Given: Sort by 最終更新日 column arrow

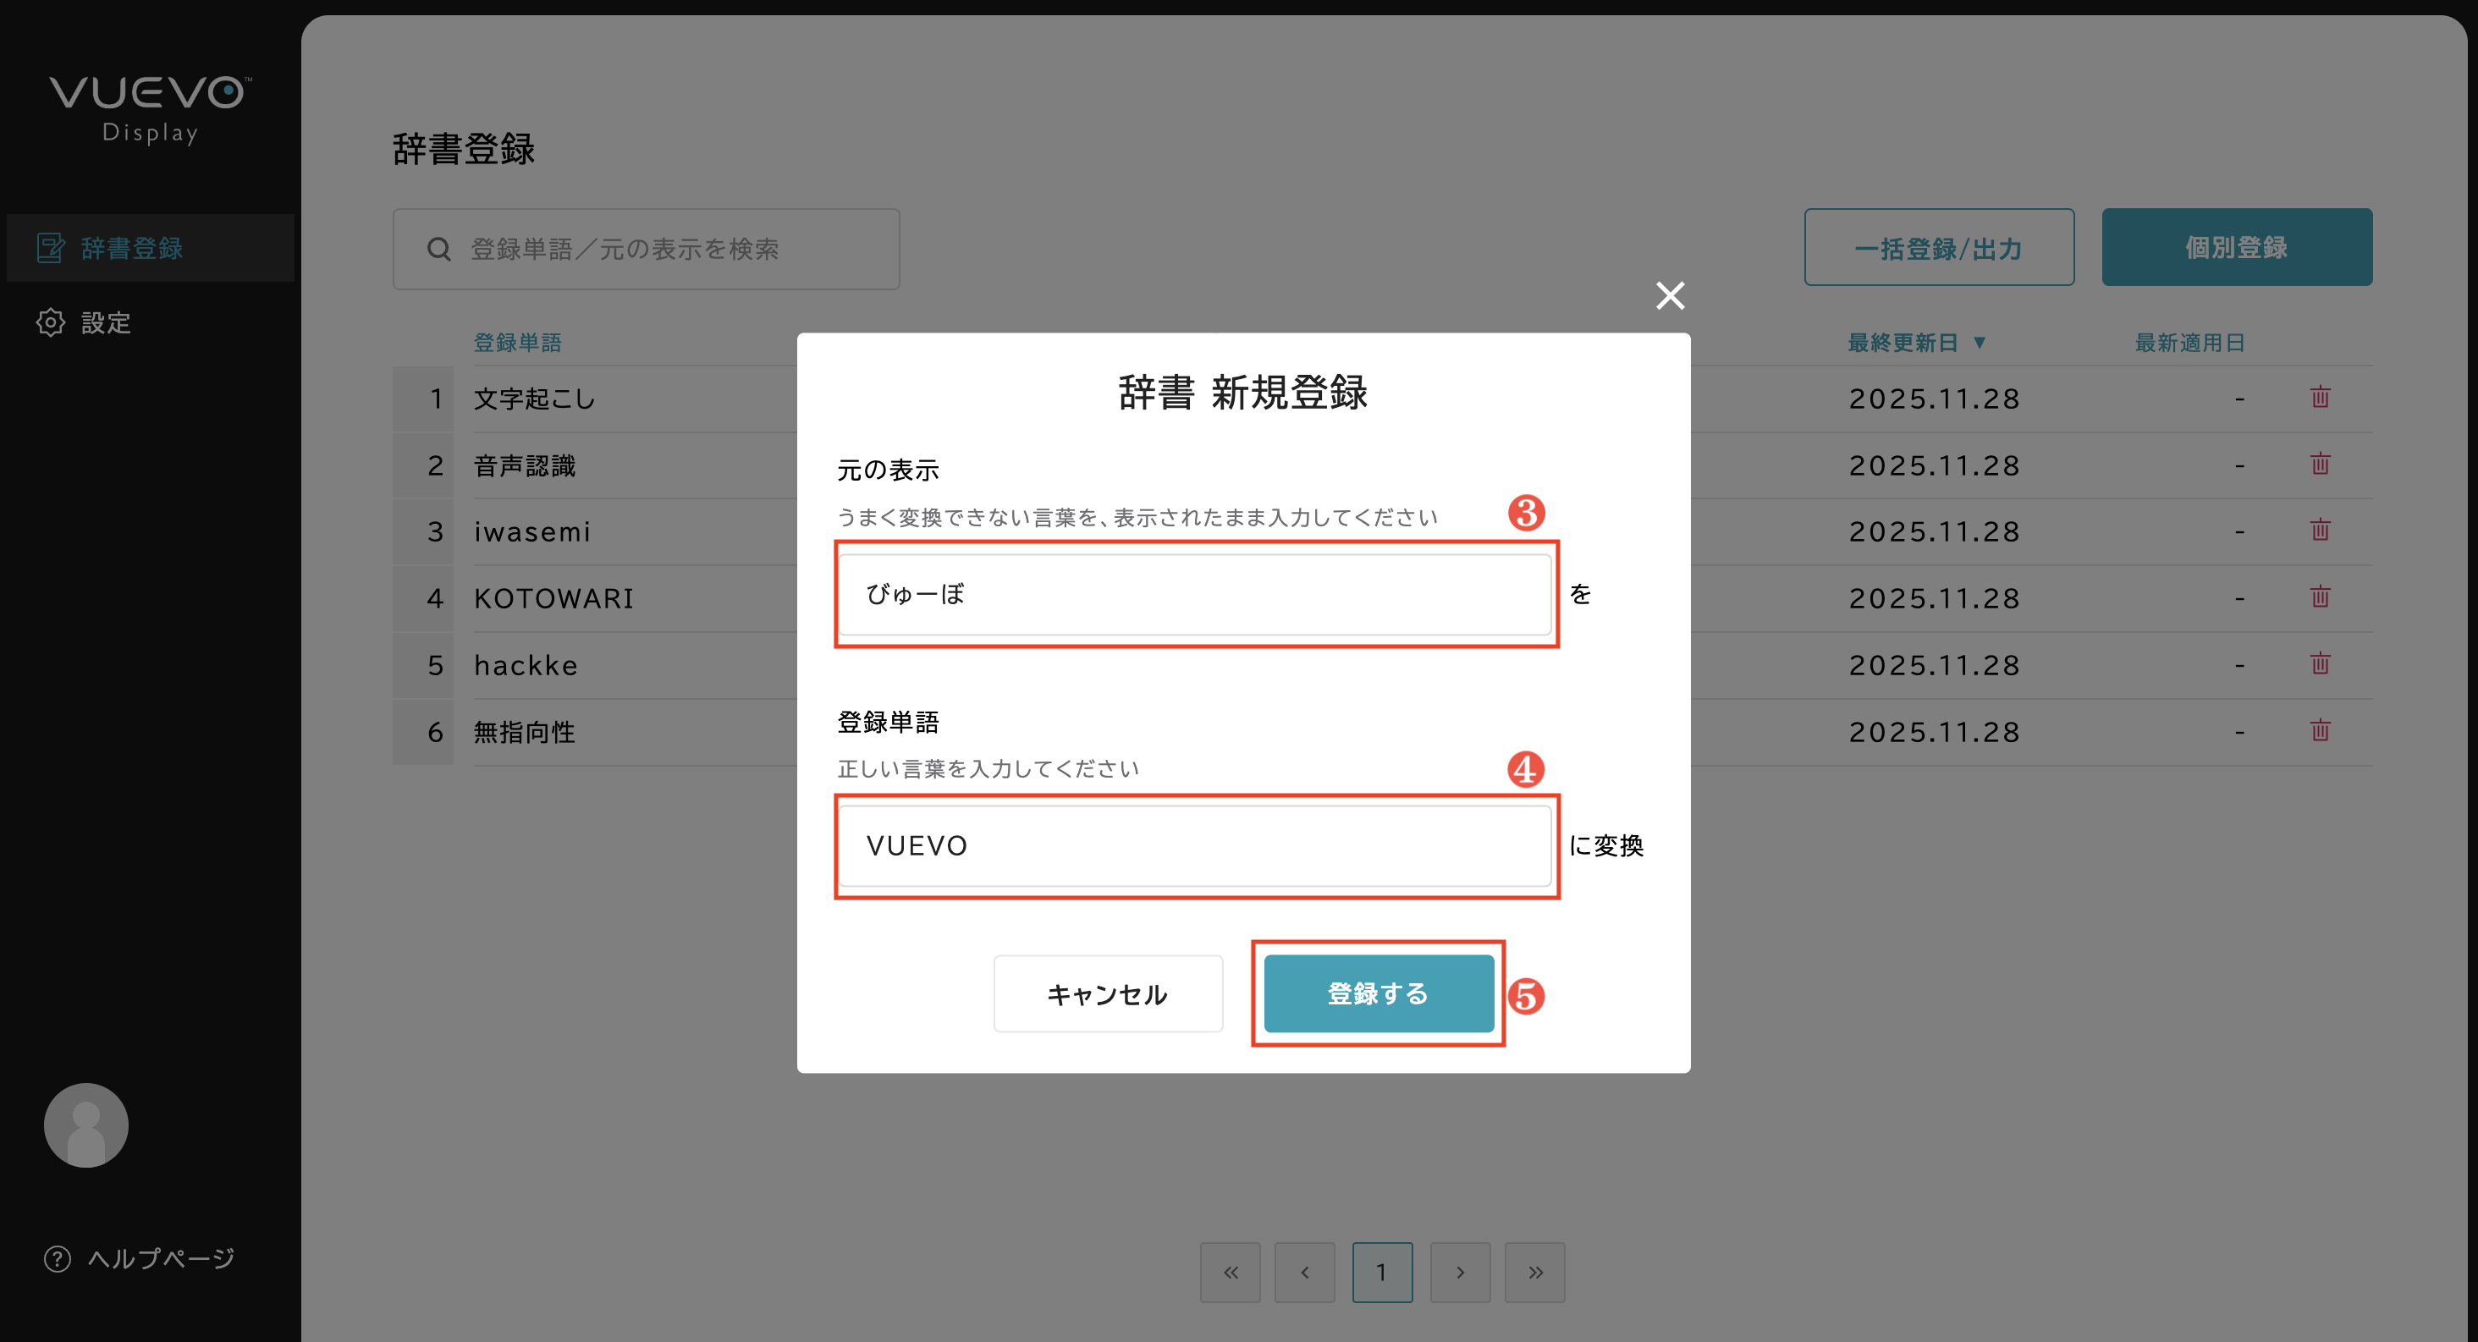Looking at the screenshot, I should (1979, 343).
